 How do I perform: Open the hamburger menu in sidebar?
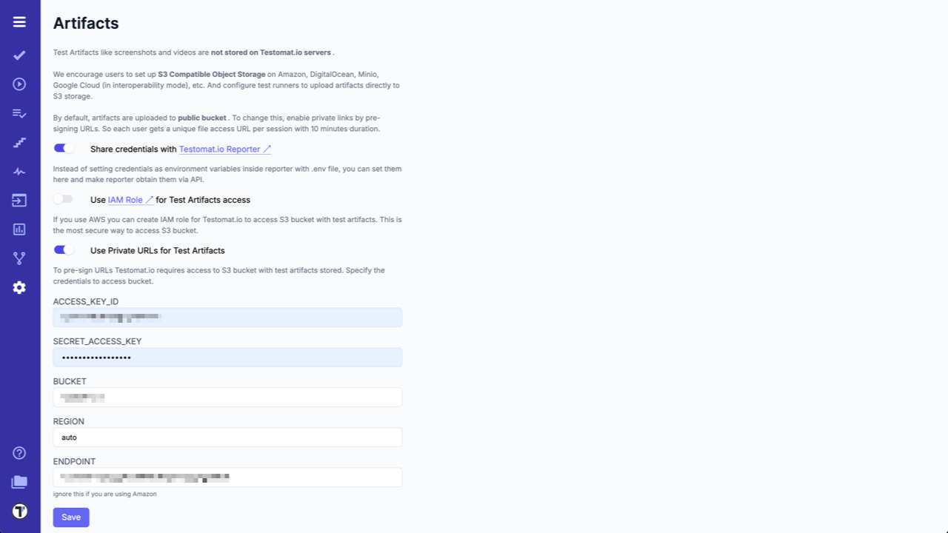[19, 22]
